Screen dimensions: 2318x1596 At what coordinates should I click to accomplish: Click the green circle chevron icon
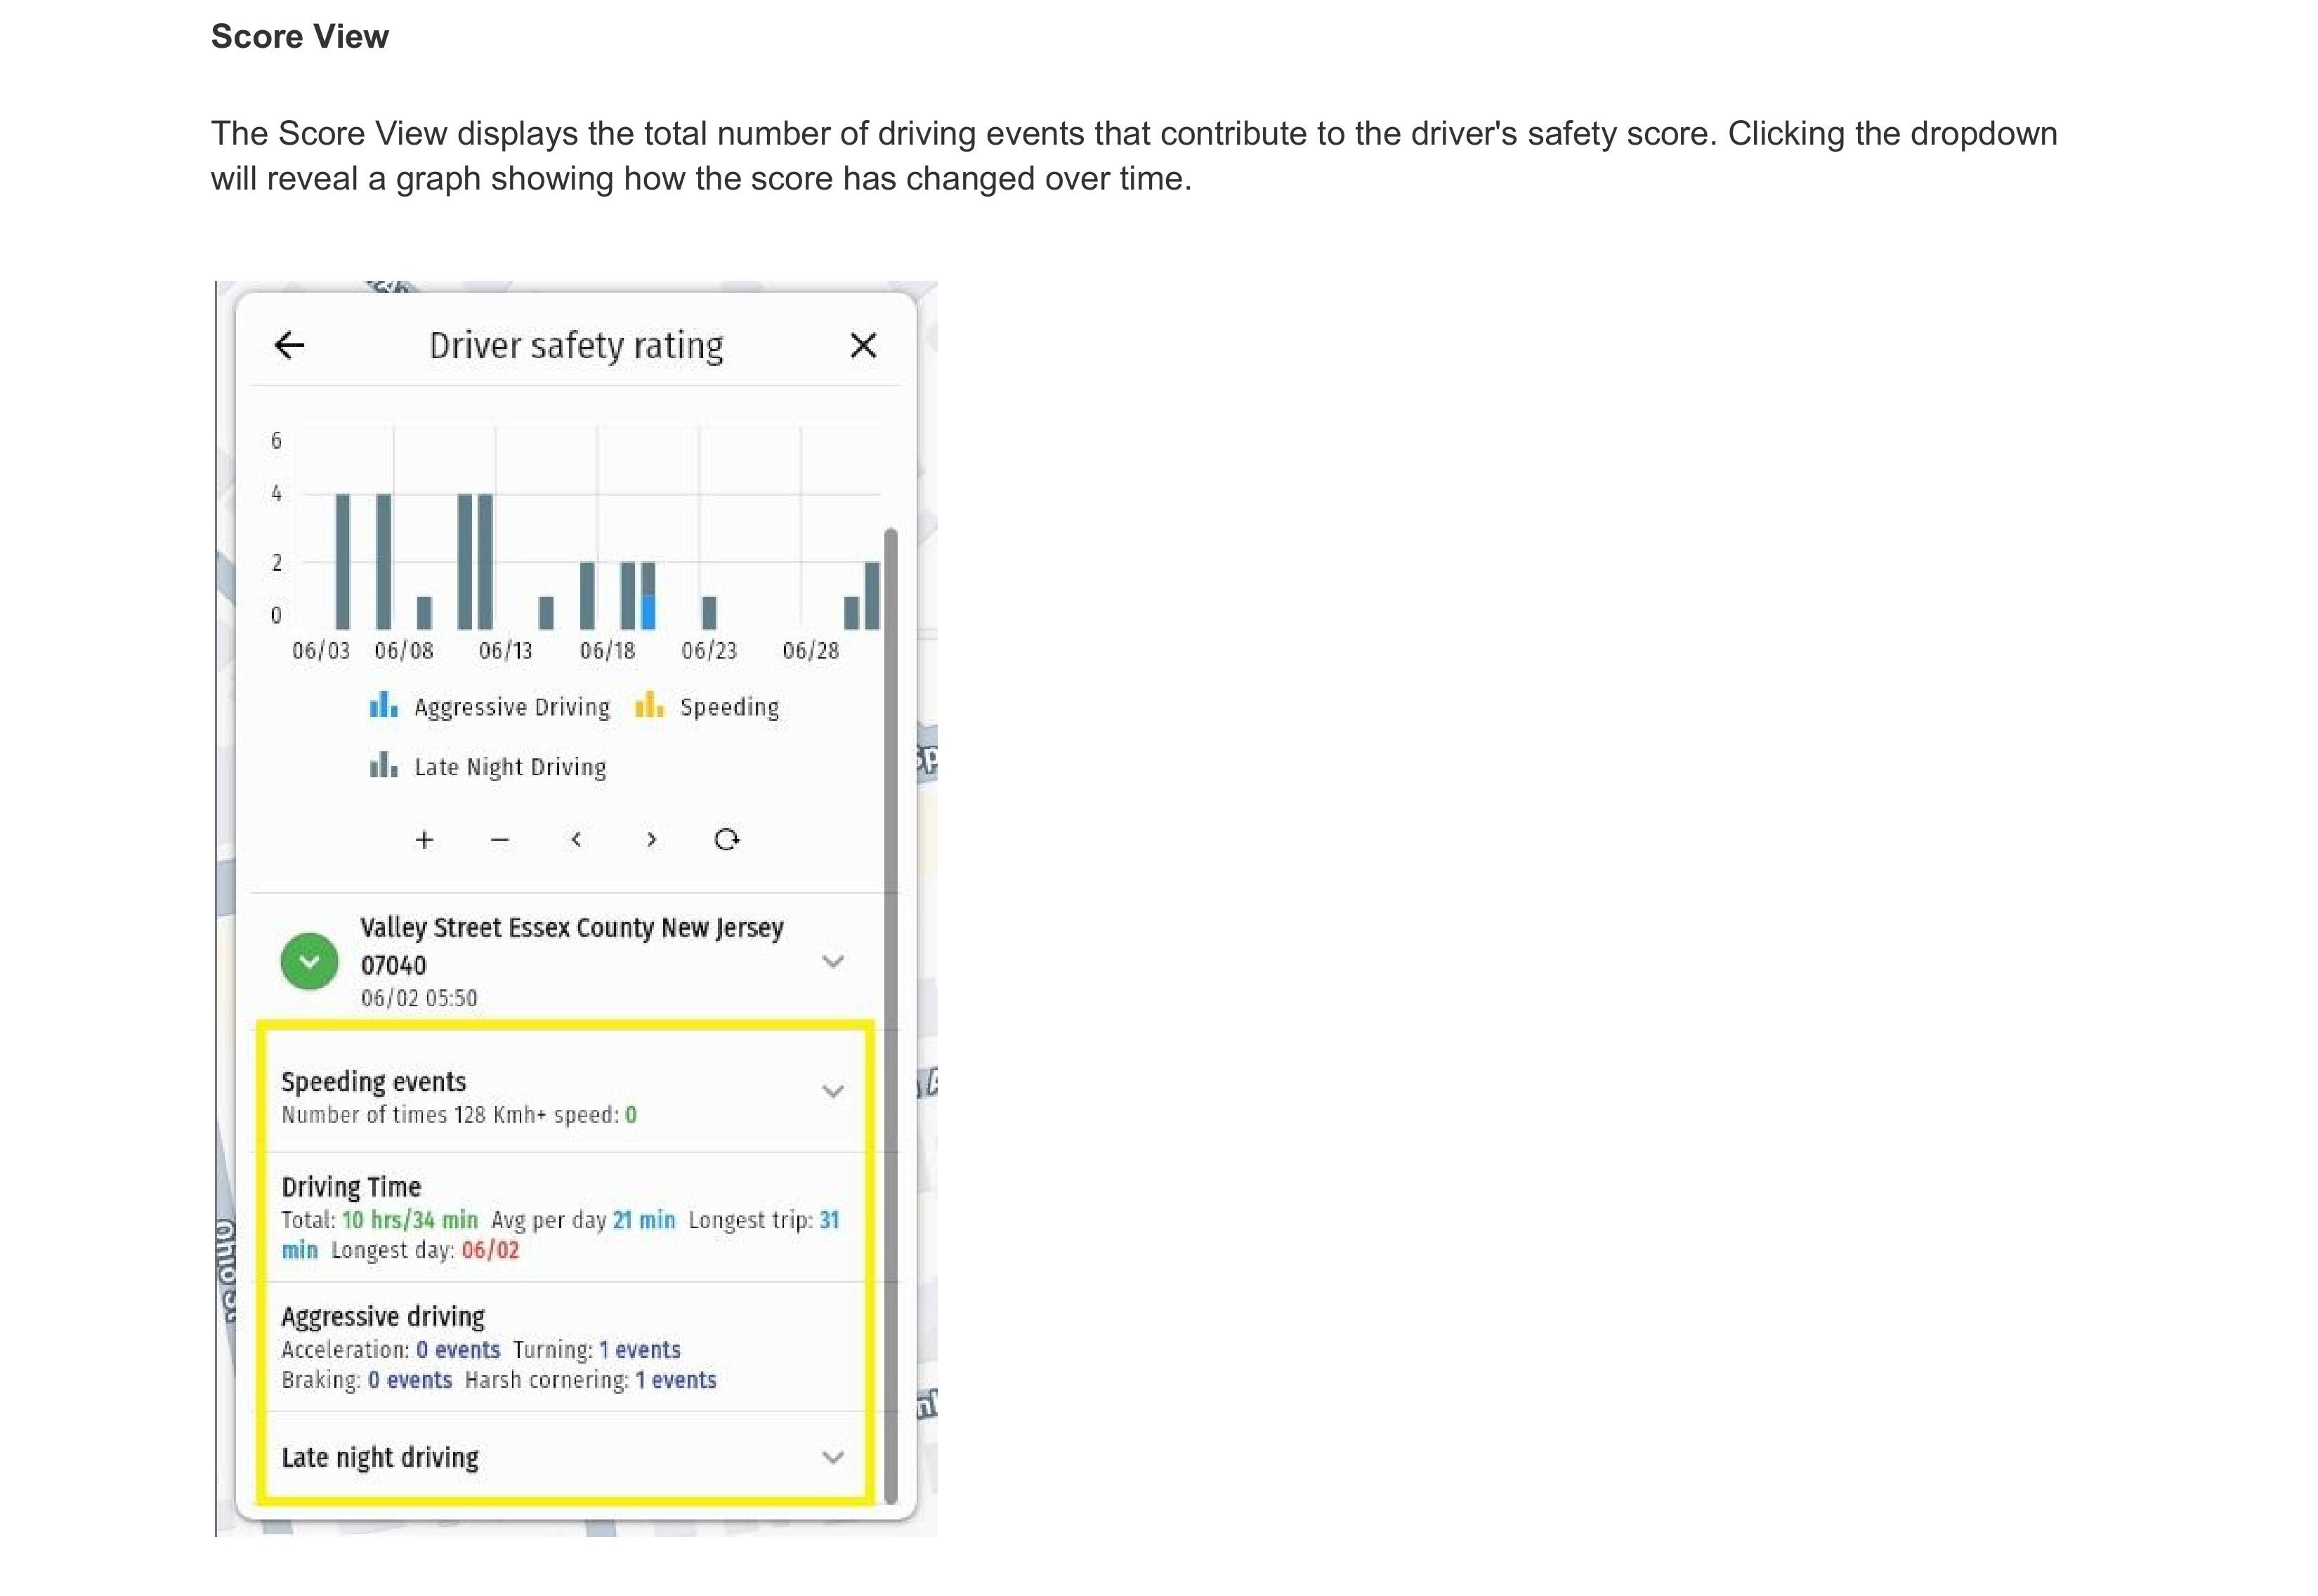click(309, 962)
